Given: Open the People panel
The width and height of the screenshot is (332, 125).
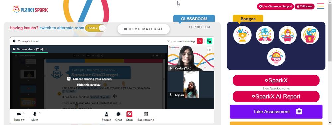Looking at the screenshot, I should [106, 117].
